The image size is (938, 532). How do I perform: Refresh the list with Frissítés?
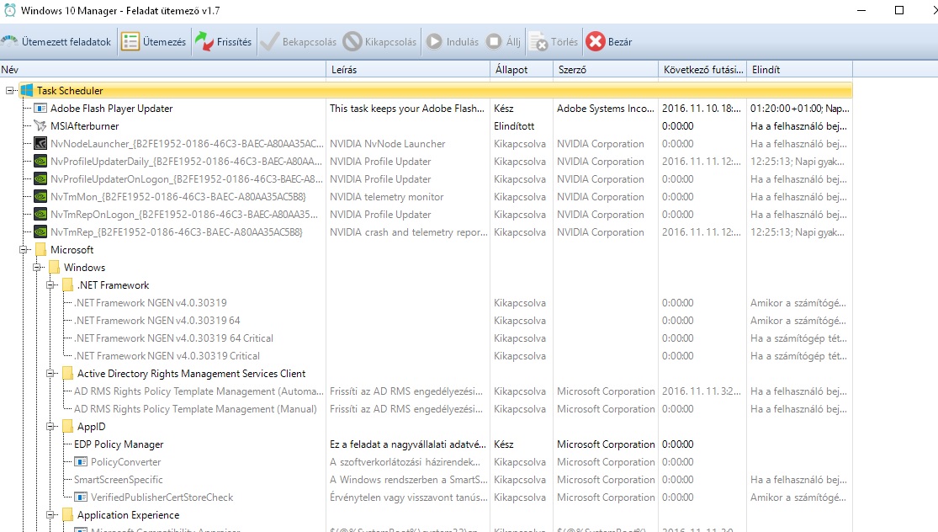click(x=224, y=42)
